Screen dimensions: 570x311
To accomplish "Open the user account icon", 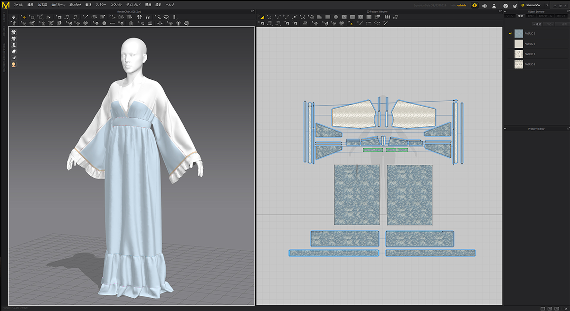I will click(494, 6).
